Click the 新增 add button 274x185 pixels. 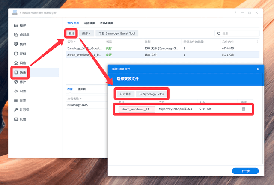coord(71,33)
